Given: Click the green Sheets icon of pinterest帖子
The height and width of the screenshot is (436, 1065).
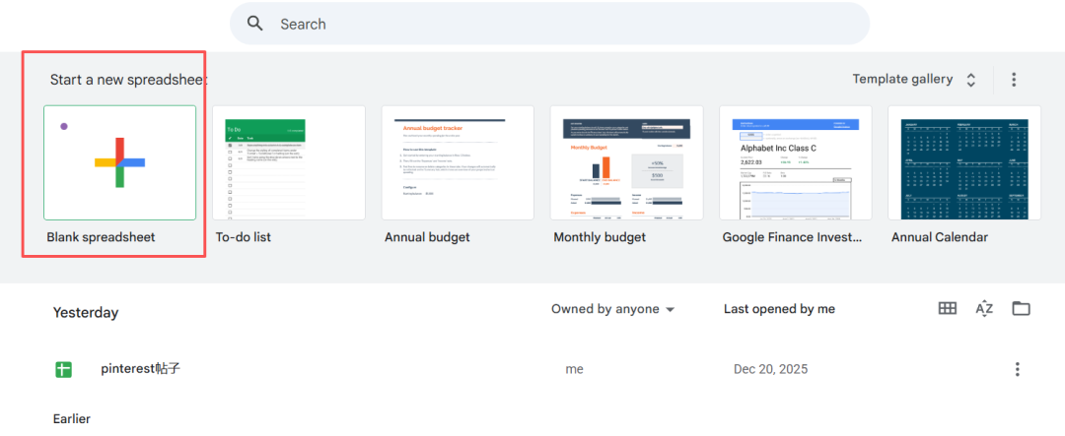Looking at the screenshot, I should [63, 369].
